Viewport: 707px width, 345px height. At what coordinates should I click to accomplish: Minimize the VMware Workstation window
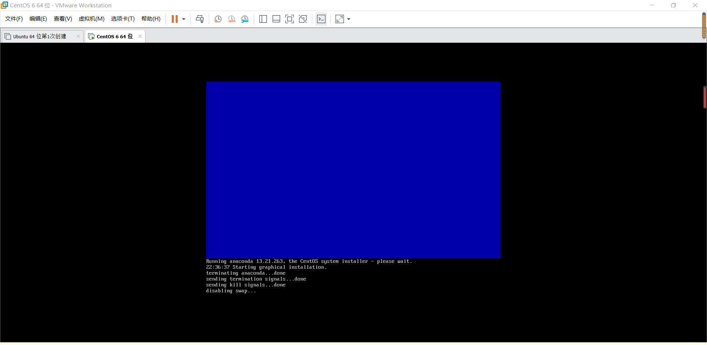(x=652, y=5)
